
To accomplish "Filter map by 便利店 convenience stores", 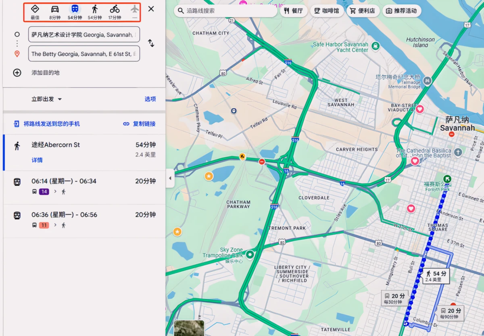I will pyautogui.click(x=362, y=11).
